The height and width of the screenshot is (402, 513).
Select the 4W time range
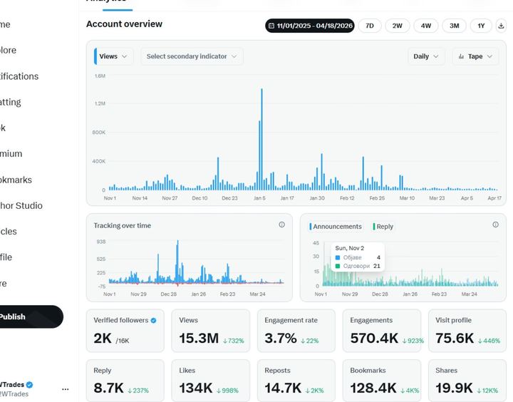point(425,26)
